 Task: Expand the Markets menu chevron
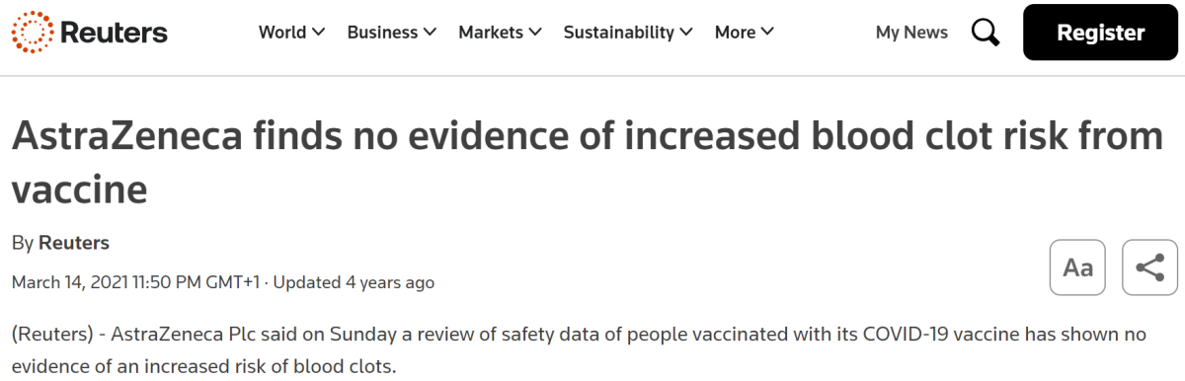pyautogui.click(x=535, y=33)
